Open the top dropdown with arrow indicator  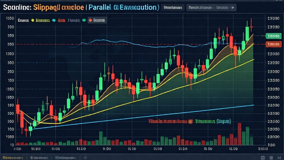[211, 8]
